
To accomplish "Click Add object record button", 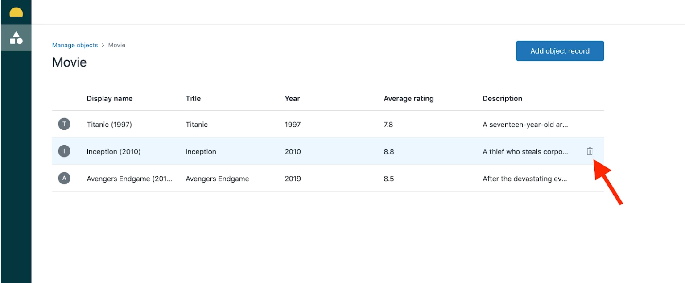I will (560, 51).
